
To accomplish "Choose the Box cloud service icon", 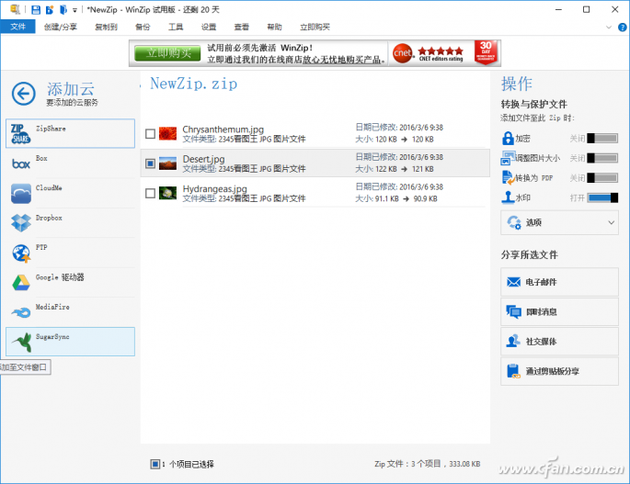I will (x=21, y=163).
